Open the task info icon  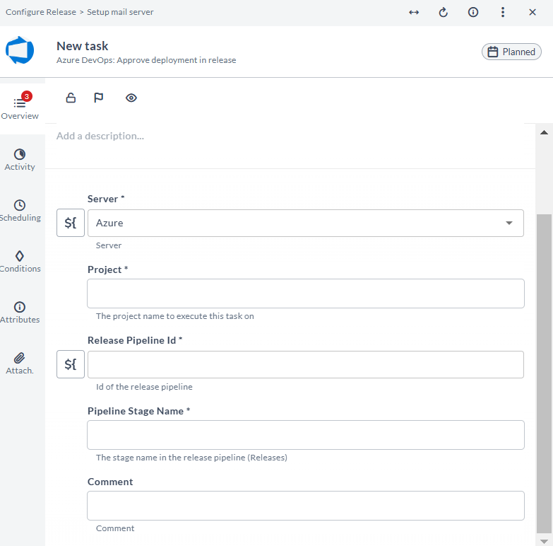click(473, 13)
